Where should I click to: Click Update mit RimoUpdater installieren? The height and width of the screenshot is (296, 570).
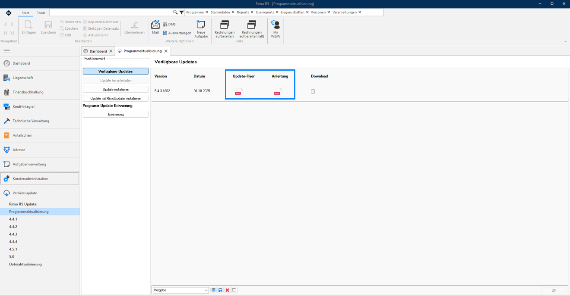tap(116, 99)
